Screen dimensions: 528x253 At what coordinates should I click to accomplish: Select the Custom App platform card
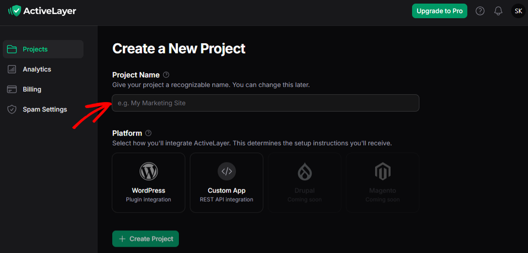pos(227,183)
